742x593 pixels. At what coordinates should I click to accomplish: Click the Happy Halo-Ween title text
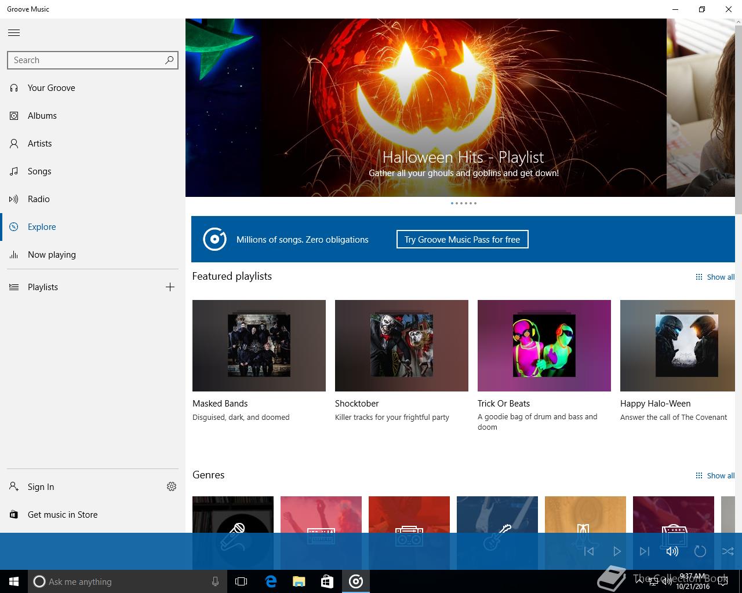coord(656,404)
